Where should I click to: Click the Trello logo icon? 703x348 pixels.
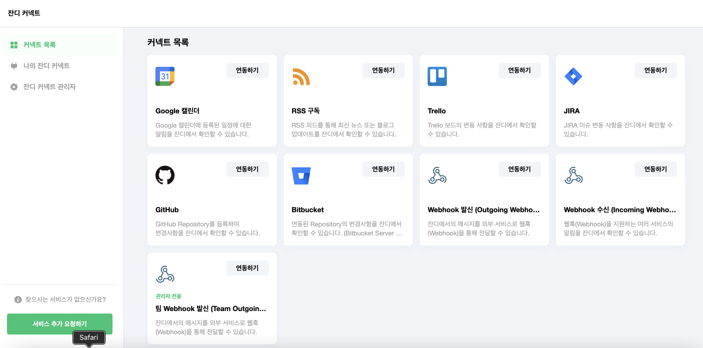tap(437, 76)
